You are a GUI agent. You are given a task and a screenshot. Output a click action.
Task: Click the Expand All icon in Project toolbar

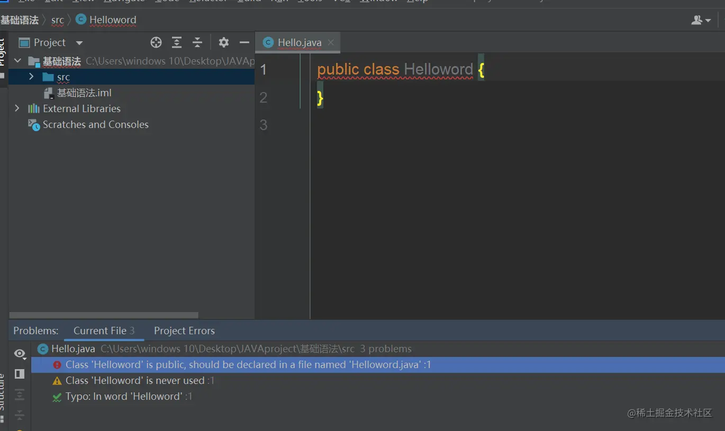177,43
